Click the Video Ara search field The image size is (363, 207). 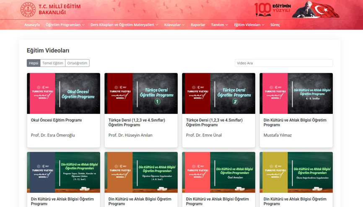(x=283, y=63)
